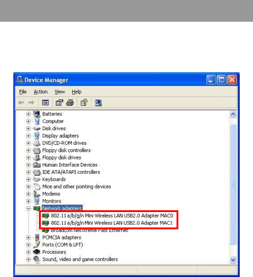This screenshot has width=253, height=277.
Task: Open the Properties toolbar icon
Action: 59,102
